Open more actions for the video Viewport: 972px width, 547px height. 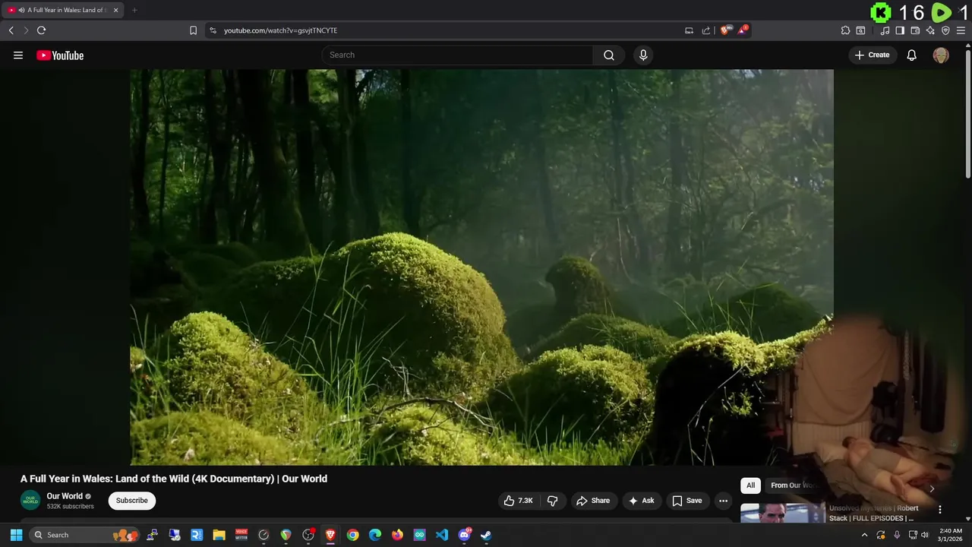pos(723,501)
